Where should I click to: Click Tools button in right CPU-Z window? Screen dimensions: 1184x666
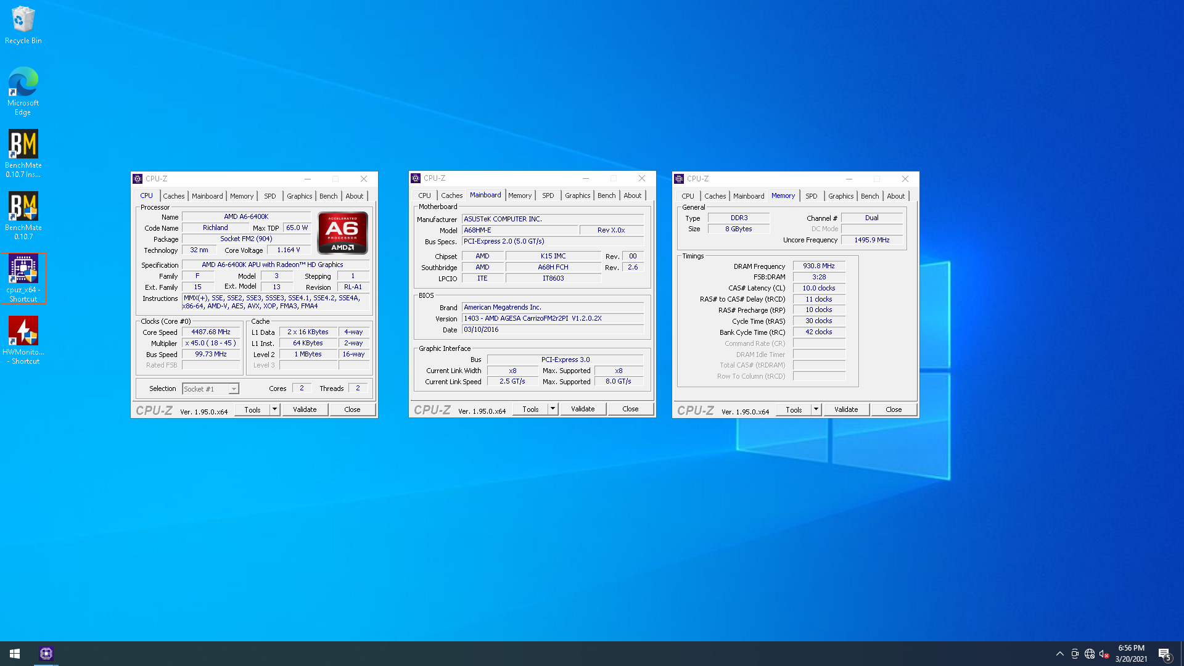[794, 409]
